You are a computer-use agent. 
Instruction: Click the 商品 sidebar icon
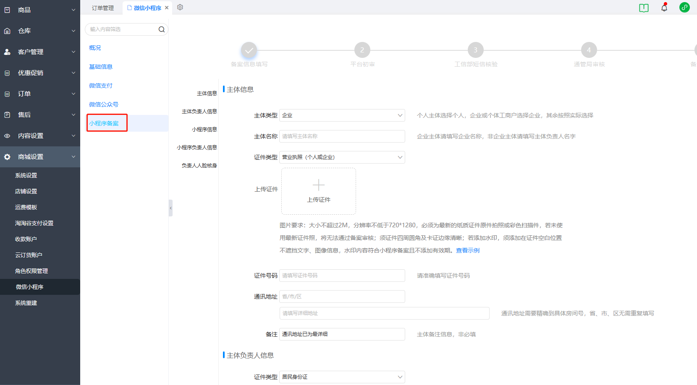pos(7,10)
